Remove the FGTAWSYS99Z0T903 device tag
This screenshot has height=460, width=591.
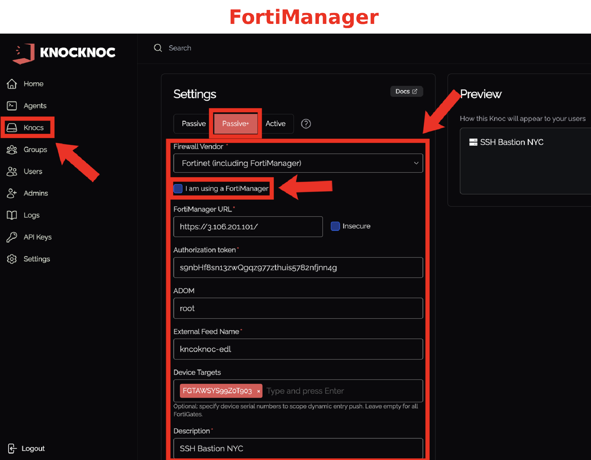coord(258,391)
